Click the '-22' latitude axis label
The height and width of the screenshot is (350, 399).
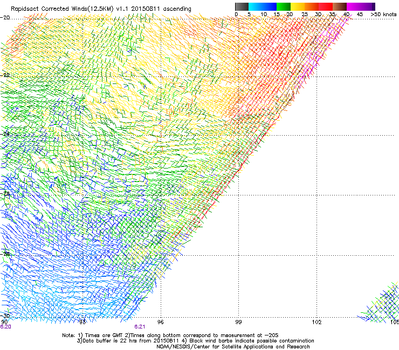[5, 75]
